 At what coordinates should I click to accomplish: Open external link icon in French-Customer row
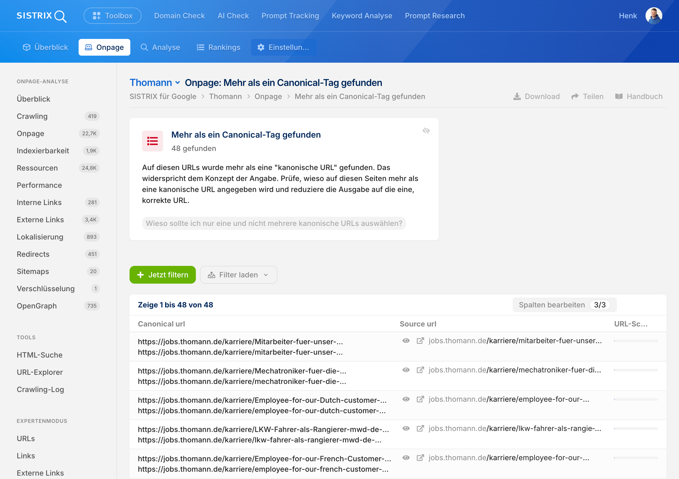coord(420,458)
